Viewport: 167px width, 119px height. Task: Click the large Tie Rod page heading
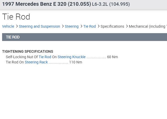coord(16,17)
